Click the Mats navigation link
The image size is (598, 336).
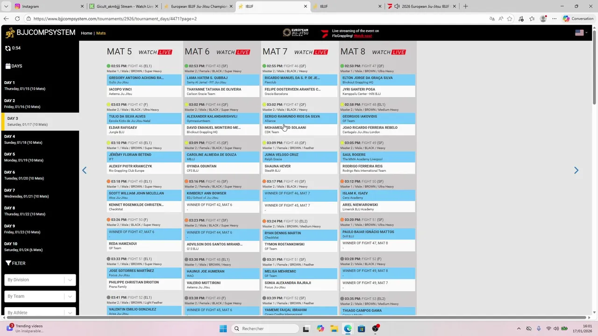pos(101,33)
